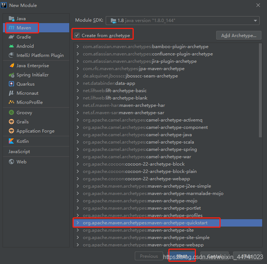
Task: Click the Next button
Action: tap(182, 256)
